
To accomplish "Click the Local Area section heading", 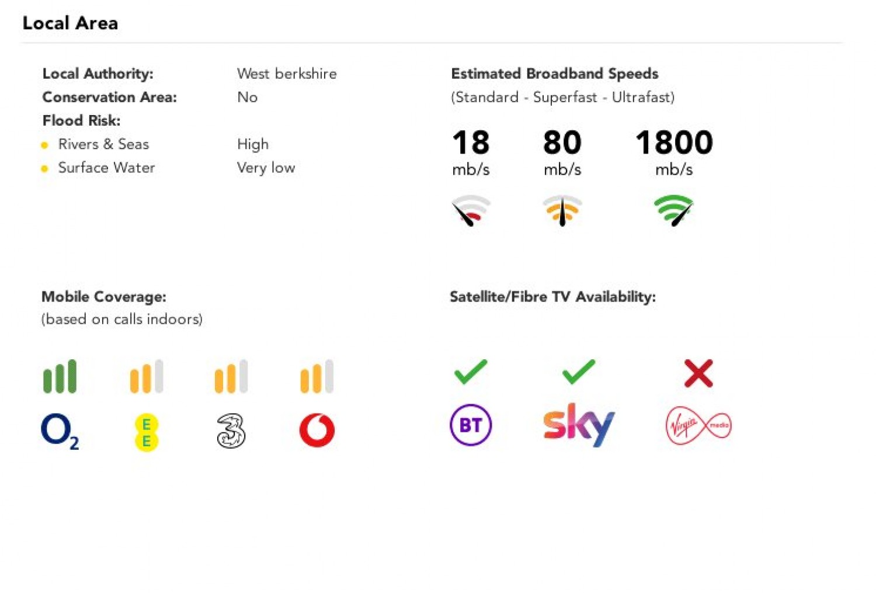I will tap(70, 23).
